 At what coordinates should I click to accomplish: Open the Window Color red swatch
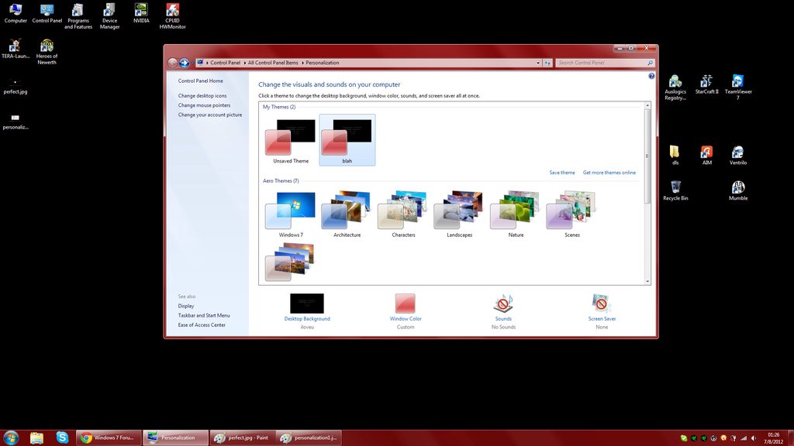405,304
